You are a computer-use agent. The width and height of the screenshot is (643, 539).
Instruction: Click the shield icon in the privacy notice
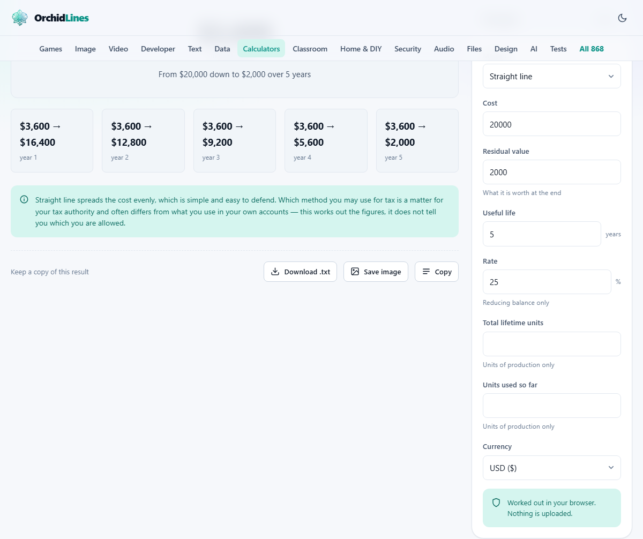pyautogui.click(x=496, y=503)
